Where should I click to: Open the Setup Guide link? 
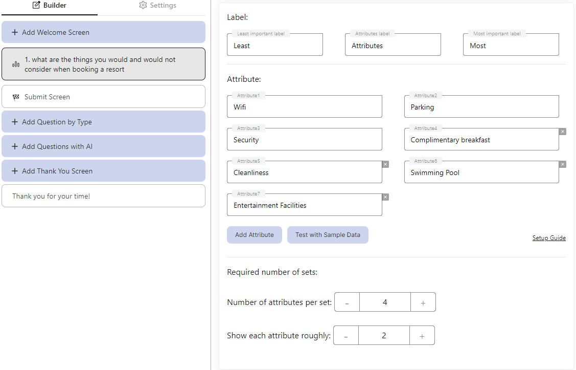548,238
